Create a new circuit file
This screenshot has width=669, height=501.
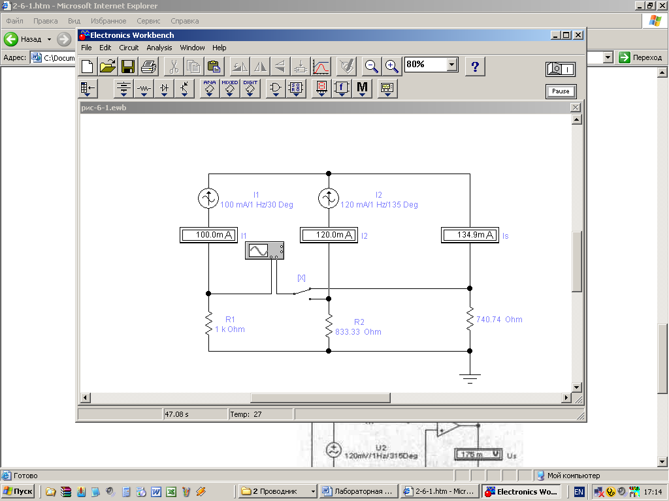(88, 67)
